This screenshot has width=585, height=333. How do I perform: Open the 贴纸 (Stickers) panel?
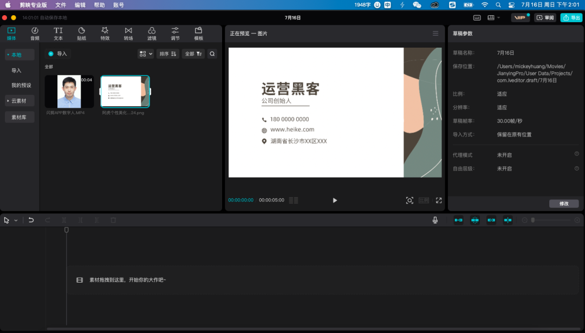[81, 33]
